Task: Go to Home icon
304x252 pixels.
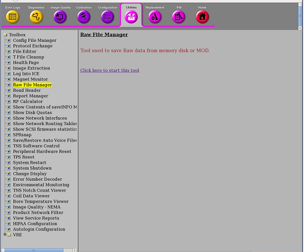Action: 202,17
